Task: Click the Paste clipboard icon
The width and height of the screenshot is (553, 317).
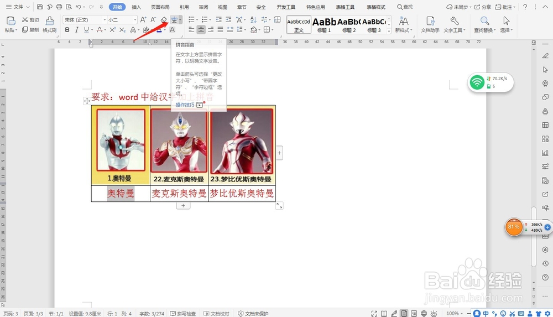Action: [x=11, y=20]
